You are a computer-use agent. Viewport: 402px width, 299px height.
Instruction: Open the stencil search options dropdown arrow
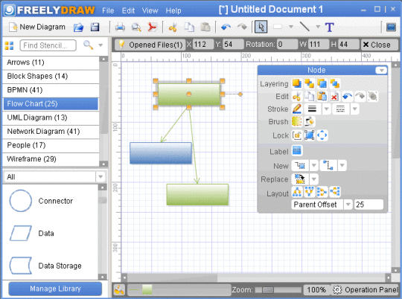pos(100,45)
